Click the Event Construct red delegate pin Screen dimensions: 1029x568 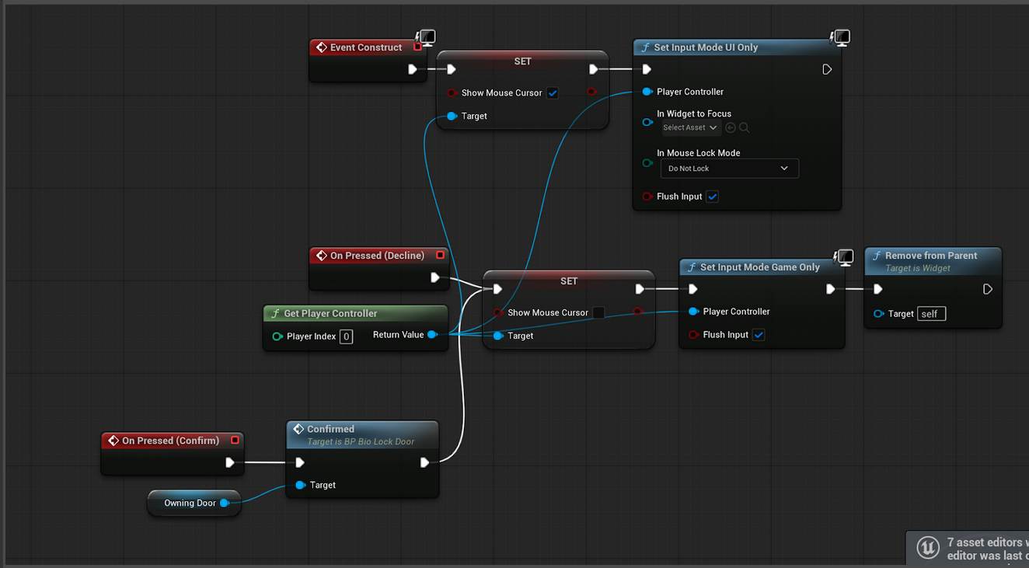point(417,47)
